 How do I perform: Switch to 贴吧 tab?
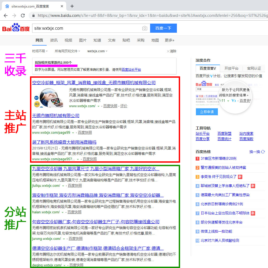[x=126, y=40]
